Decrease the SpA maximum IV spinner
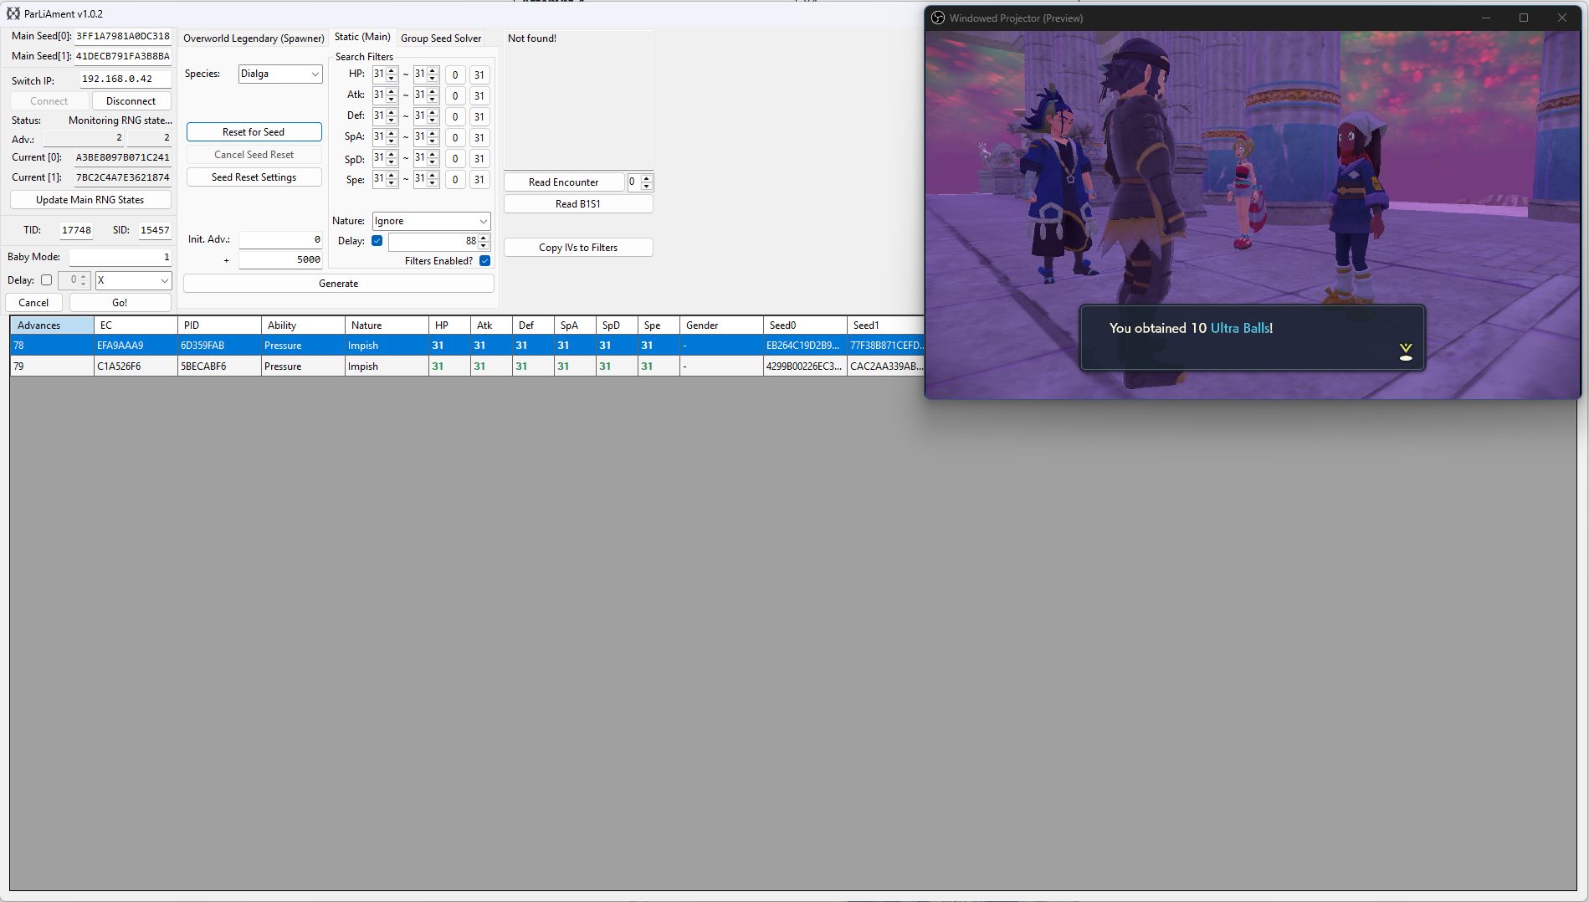The image size is (1589, 902). (433, 141)
